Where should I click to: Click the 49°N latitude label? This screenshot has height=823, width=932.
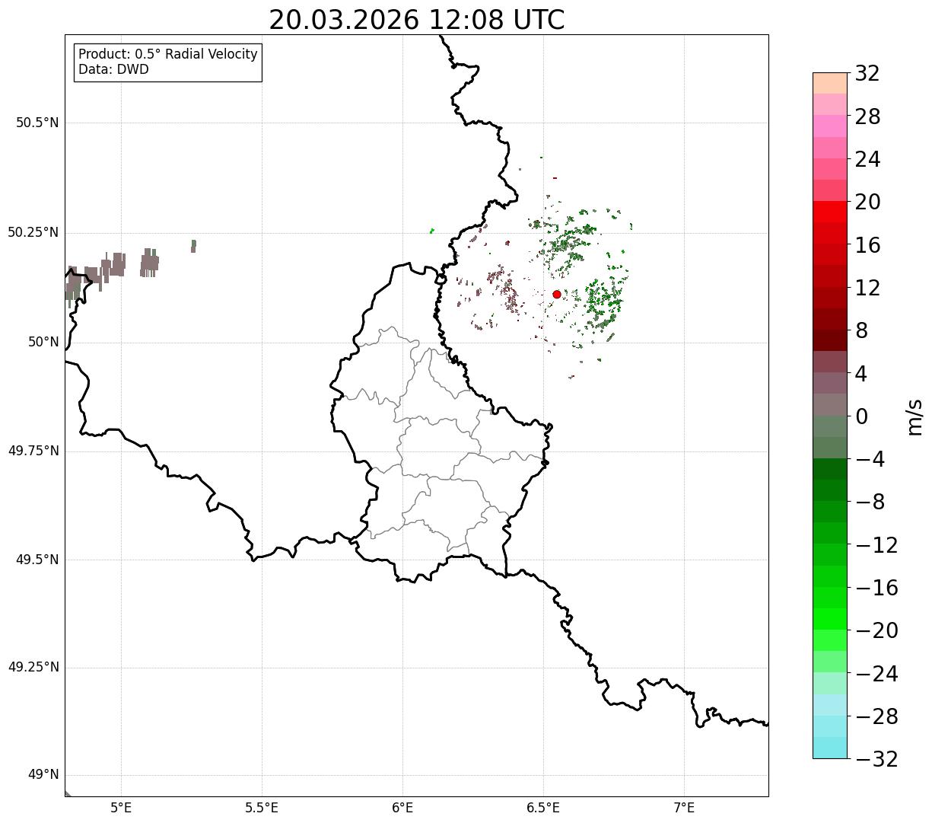tap(43, 775)
